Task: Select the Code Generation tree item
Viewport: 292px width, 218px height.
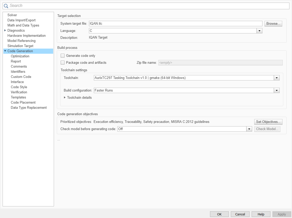Action: [20, 51]
